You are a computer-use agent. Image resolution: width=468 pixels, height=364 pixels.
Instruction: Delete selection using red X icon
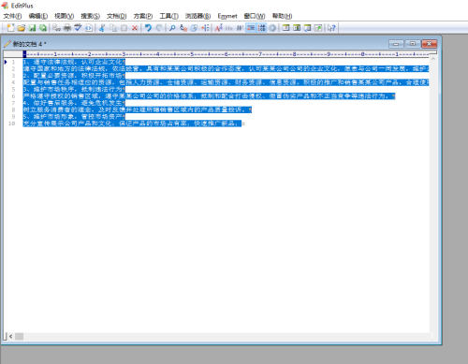click(x=135, y=28)
